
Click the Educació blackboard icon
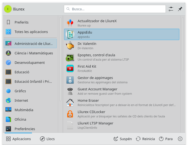click(8, 72)
